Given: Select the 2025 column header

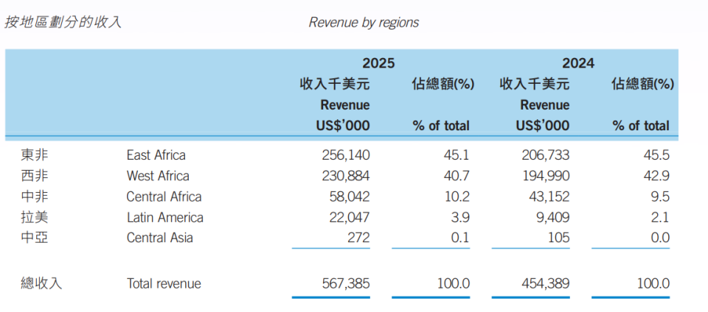Looking at the screenshot, I should coord(378,63).
